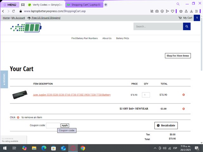Open Battery FAQs menu item
The image size is (203, 152).
(123, 38)
